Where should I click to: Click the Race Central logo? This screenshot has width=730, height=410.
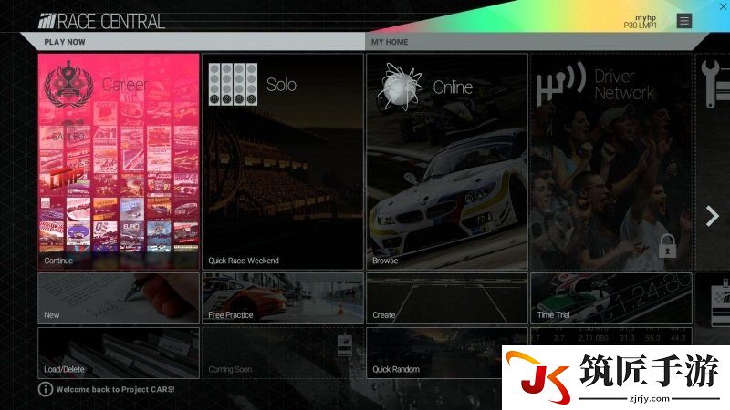coord(101,21)
